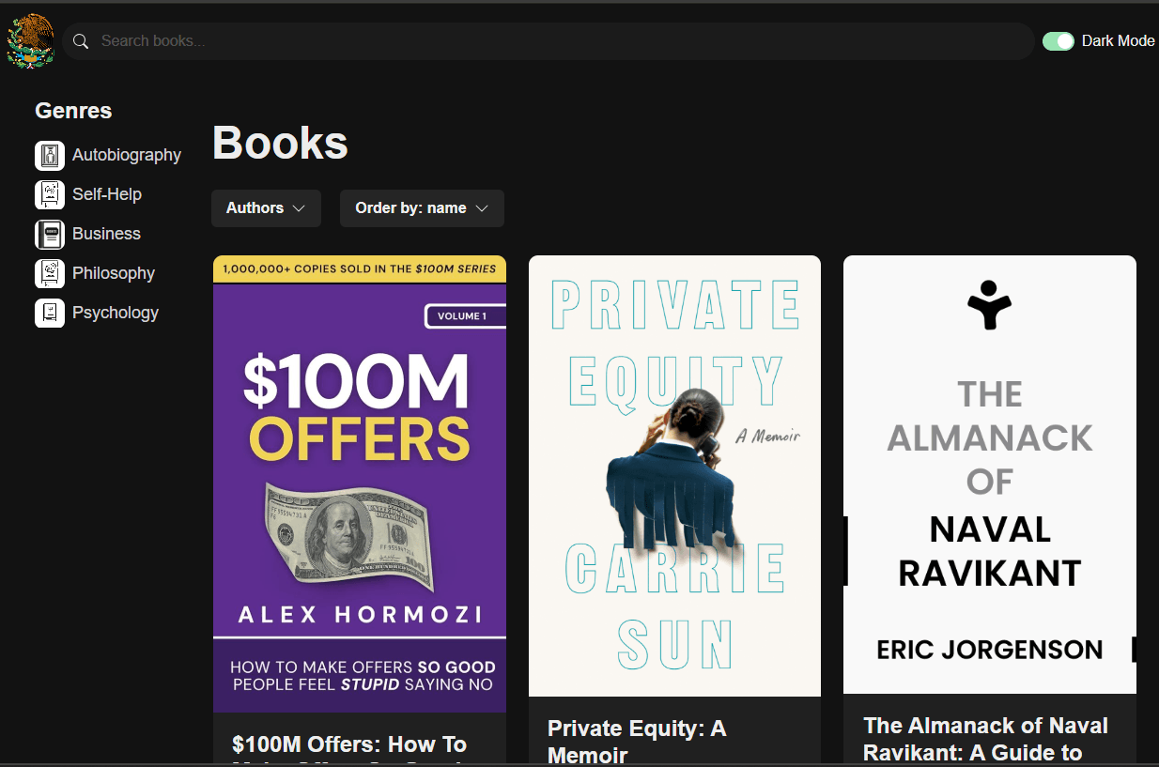Image resolution: width=1159 pixels, height=767 pixels.
Task: Click the Philosophy genre icon
Action: [x=50, y=274]
